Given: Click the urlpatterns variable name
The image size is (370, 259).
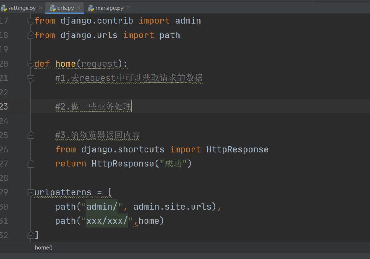Looking at the screenshot, I should coord(63,193).
